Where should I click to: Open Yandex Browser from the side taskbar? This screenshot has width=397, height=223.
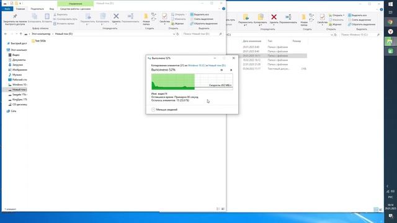click(x=390, y=32)
